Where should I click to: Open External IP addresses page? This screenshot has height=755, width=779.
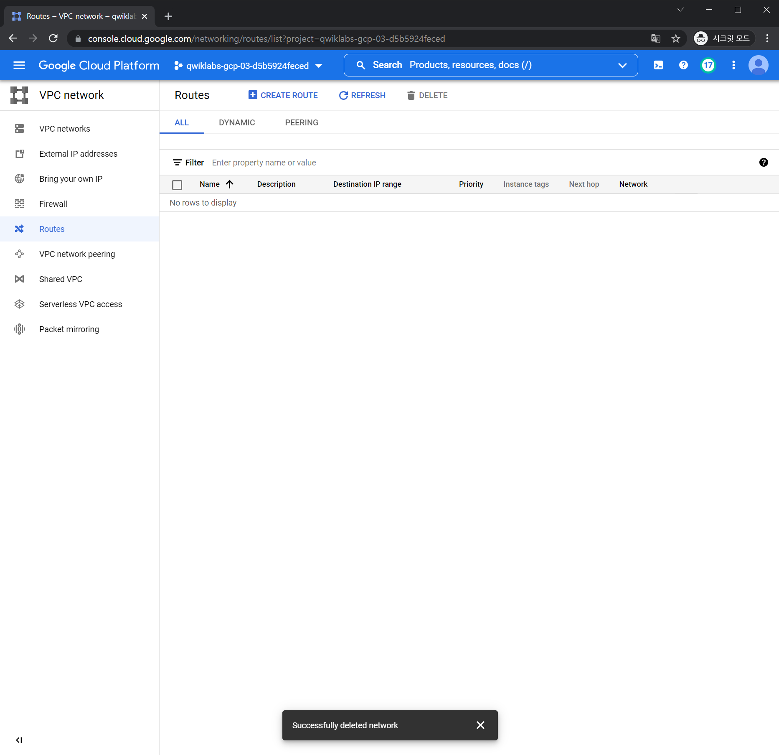tap(79, 154)
